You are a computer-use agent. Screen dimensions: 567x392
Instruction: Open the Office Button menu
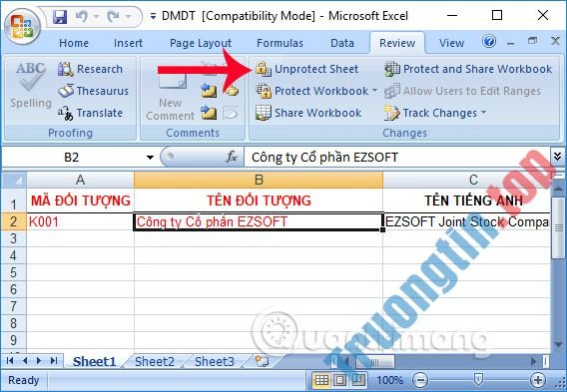click(x=21, y=27)
